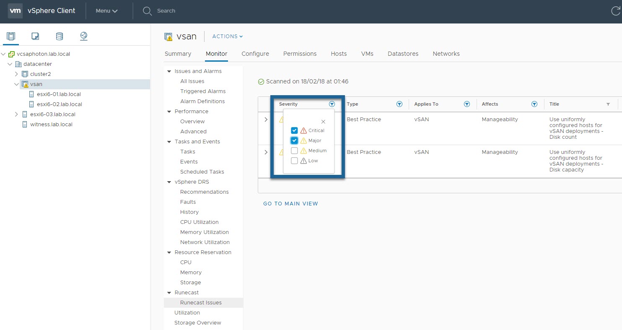This screenshot has width=622, height=330.
Task: Click esxi6-02.lab.local host icon
Action: pyautogui.click(x=32, y=104)
